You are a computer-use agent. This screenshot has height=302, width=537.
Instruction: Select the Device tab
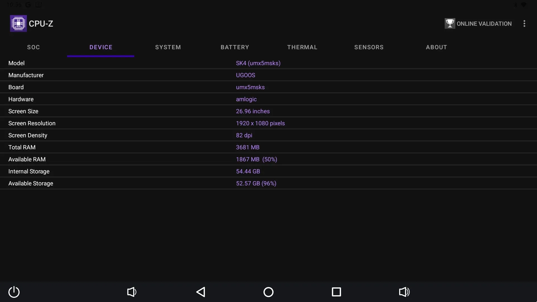pos(101,47)
